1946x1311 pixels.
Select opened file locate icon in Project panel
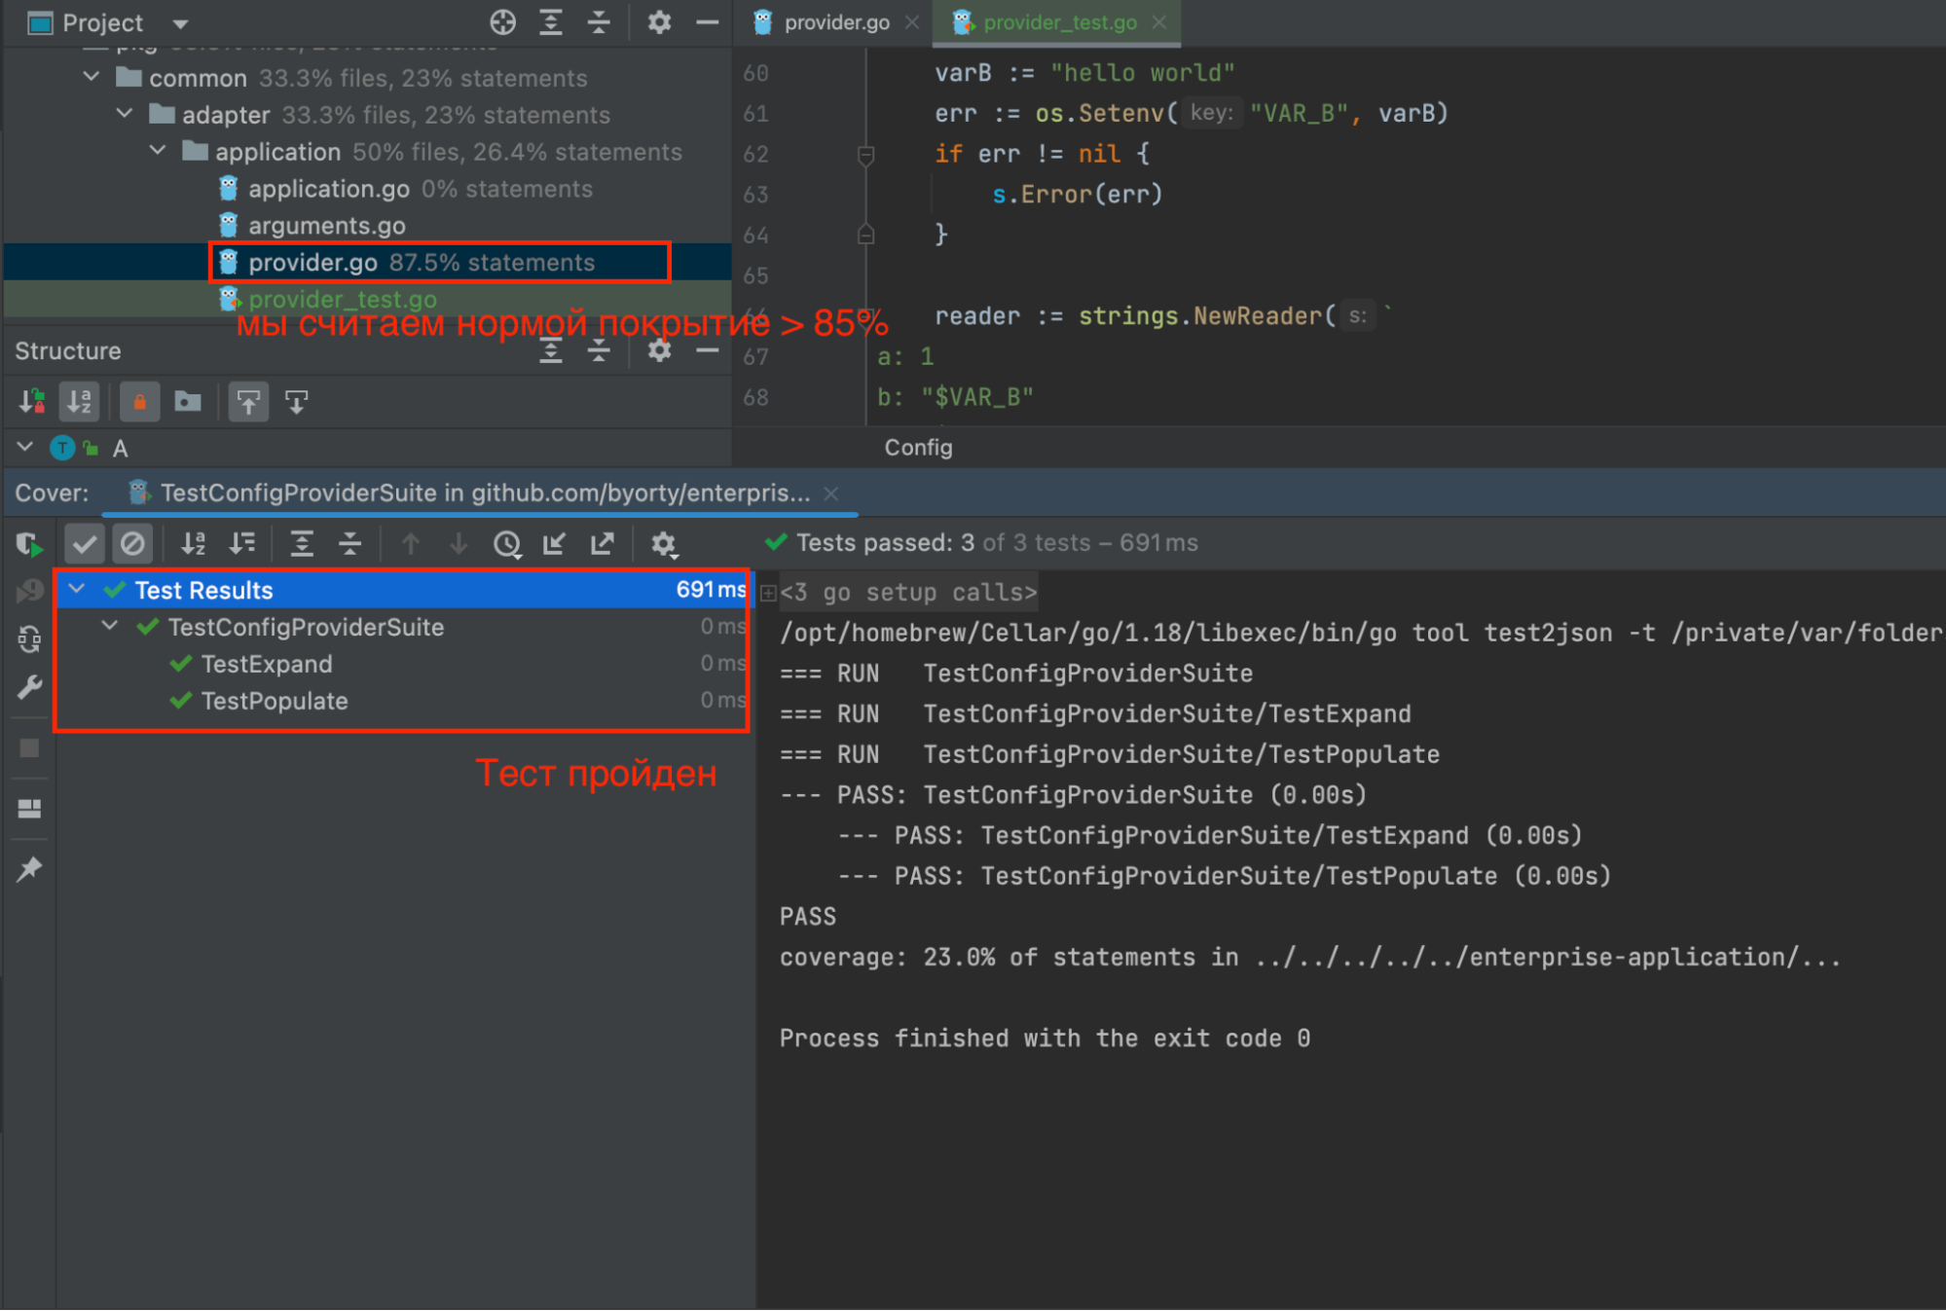click(x=502, y=22)
